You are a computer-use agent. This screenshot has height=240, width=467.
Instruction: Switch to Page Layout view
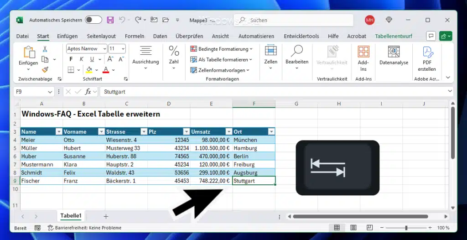(353, 228)
